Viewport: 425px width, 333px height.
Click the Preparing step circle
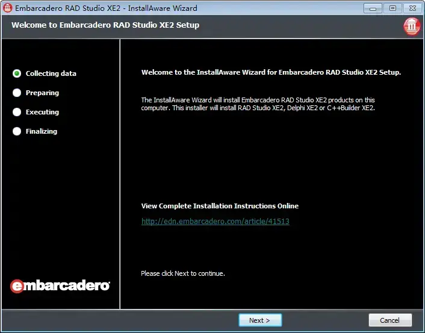click(x=17, y=93)
